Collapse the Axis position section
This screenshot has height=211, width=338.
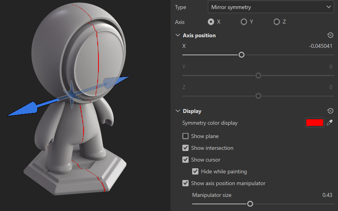pyautogui.click(x=178, y=35)
